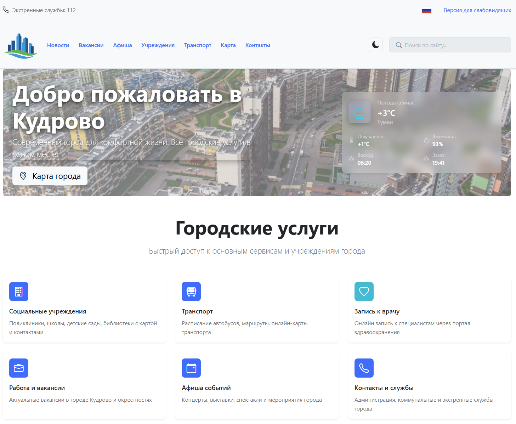Switch language via the Russian flag
The image size is (516, 424).
click(x=426, y=10)
